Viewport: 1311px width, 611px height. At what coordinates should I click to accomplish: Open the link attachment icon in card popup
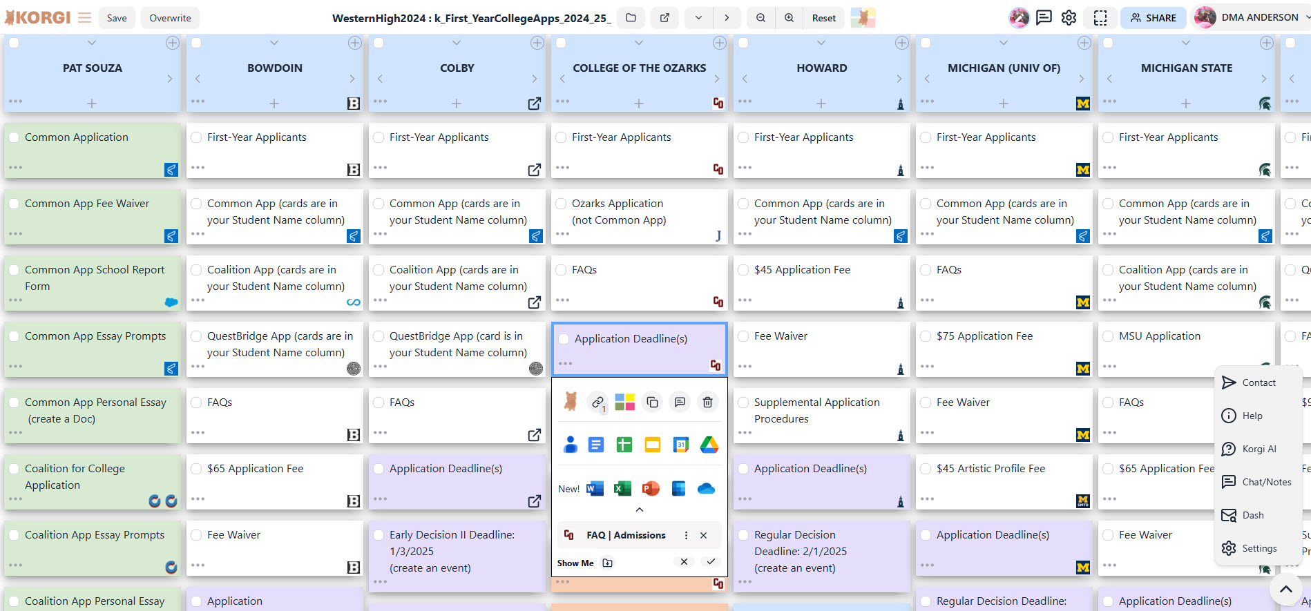(x=598, y=402)
